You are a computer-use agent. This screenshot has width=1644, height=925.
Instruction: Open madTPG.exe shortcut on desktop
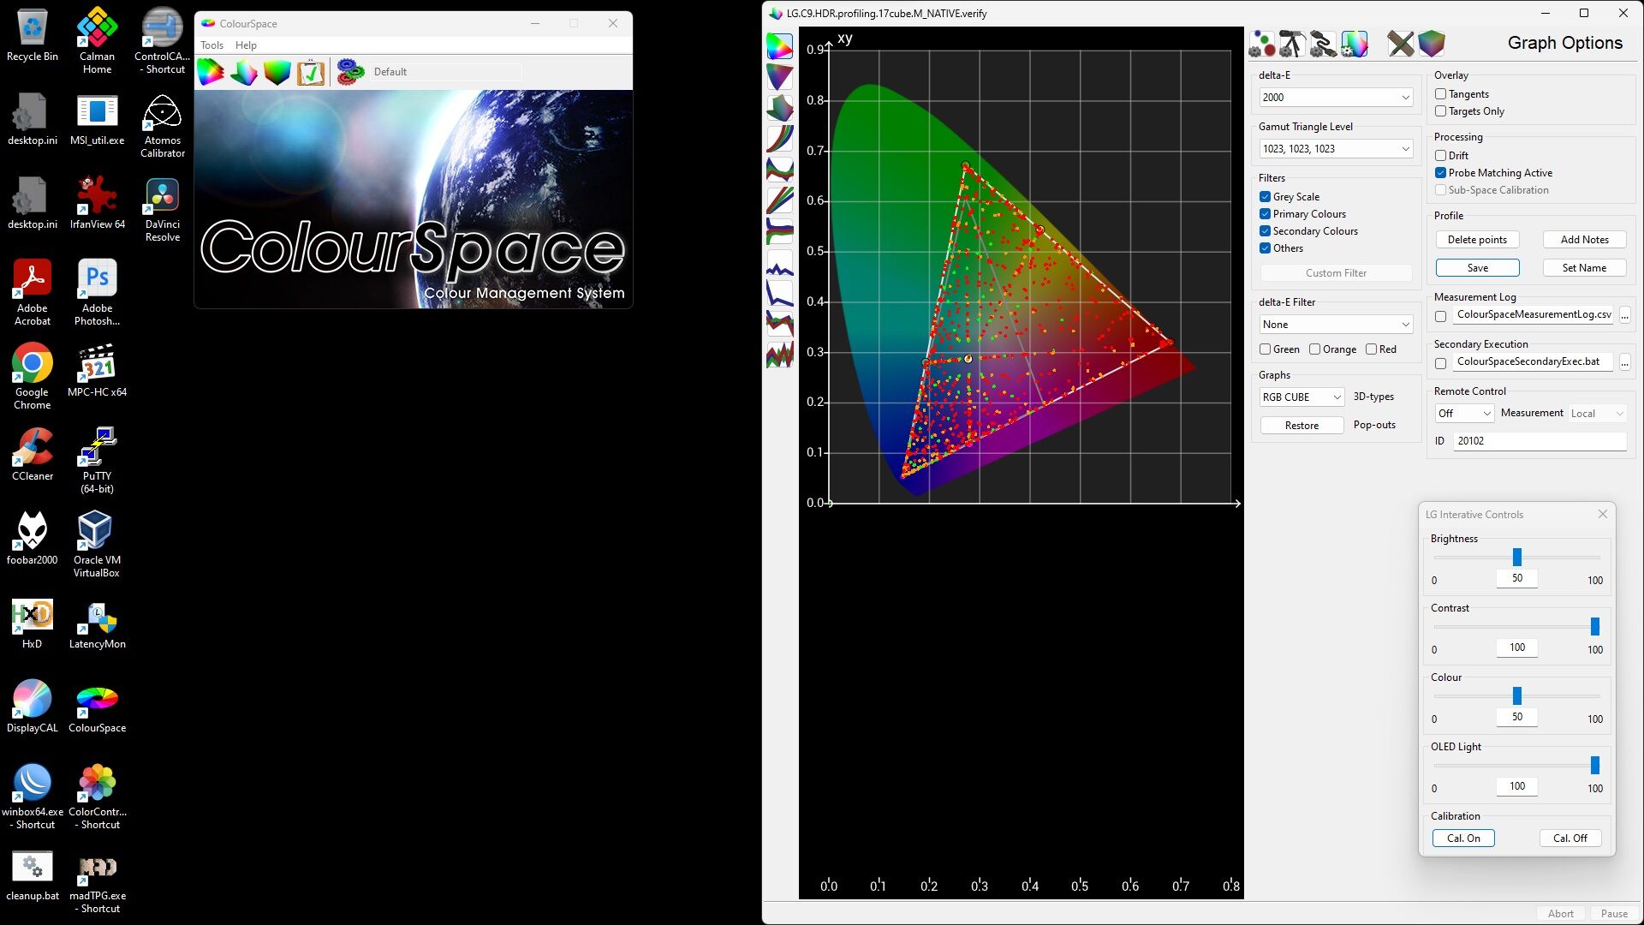point(98,882)
